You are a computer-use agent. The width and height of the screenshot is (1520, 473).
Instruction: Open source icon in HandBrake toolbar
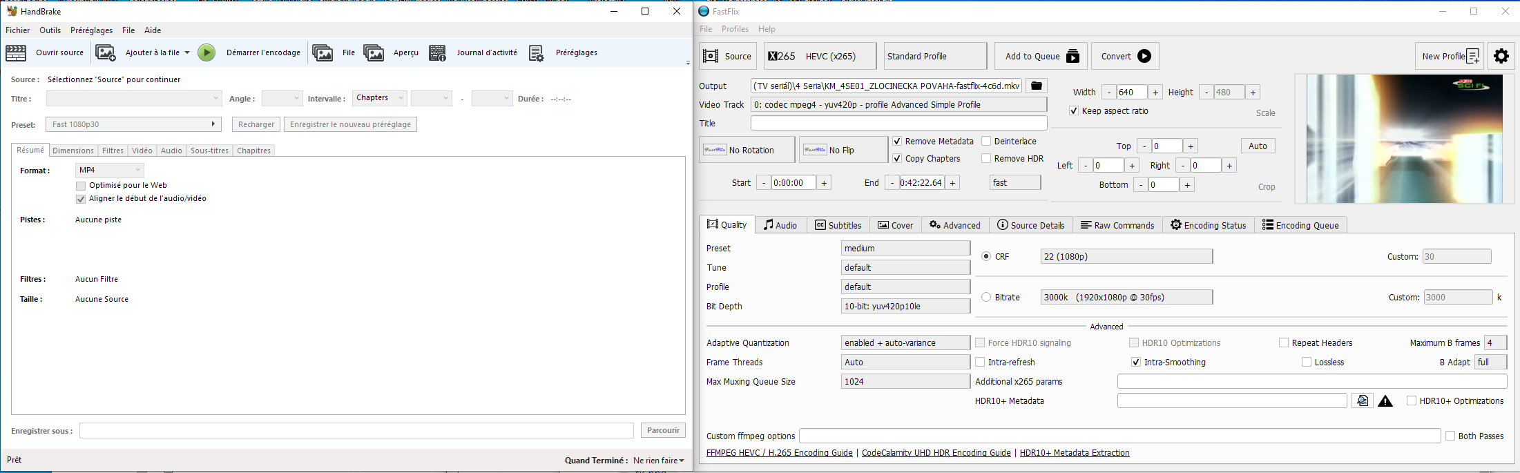click(x=16, y=52)
